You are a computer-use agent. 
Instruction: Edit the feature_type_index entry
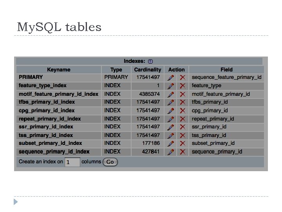pyautogui.click(x=171, y=86)
